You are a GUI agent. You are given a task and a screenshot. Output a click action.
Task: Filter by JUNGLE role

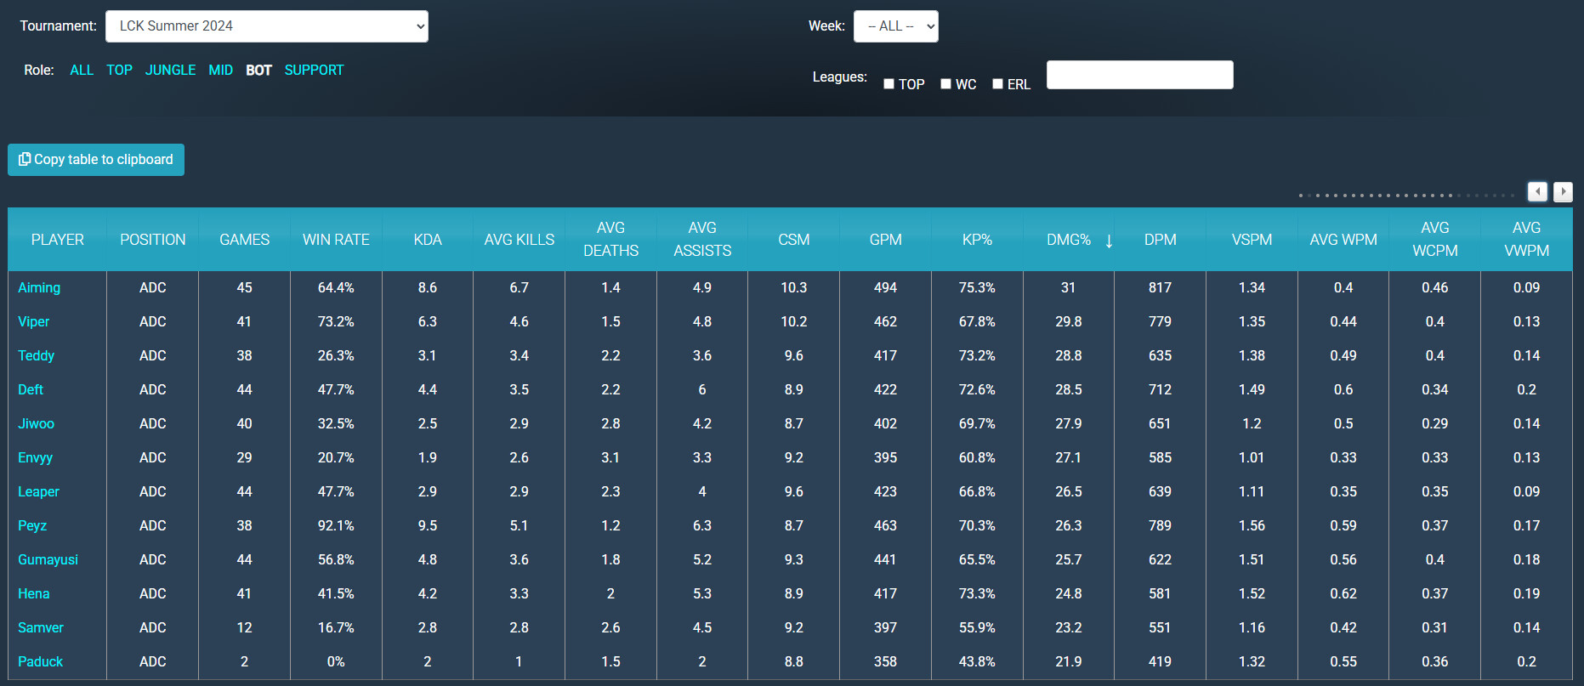pos(170,71)
